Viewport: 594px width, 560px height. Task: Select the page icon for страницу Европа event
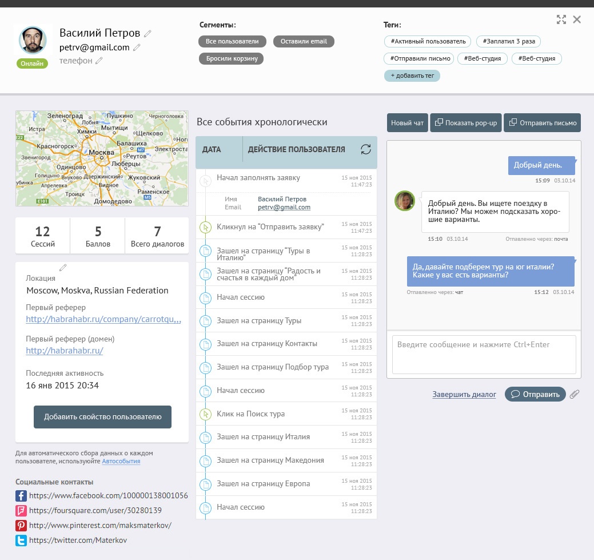[x=205, y=484]
